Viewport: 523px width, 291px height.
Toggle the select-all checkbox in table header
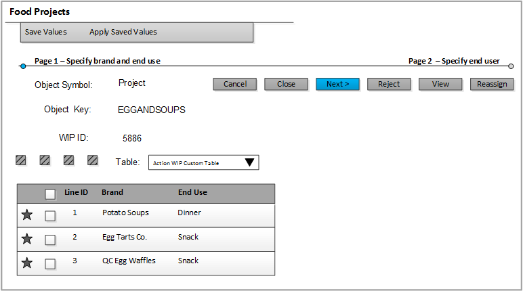(x=50, y=194)
